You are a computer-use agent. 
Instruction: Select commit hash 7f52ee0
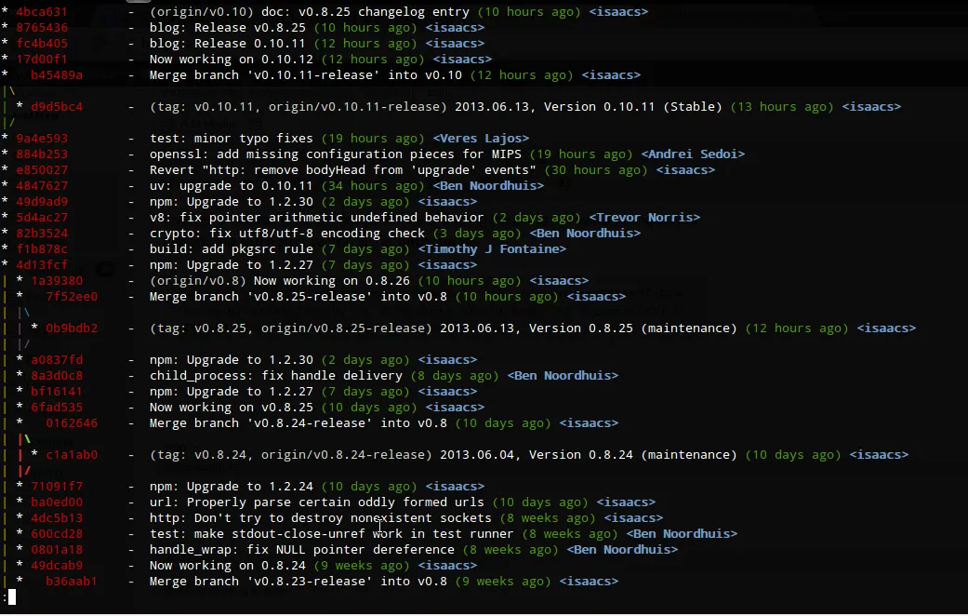coord(72,297)
